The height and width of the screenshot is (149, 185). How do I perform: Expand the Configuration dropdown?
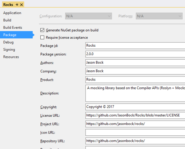[x=88, y=16]
